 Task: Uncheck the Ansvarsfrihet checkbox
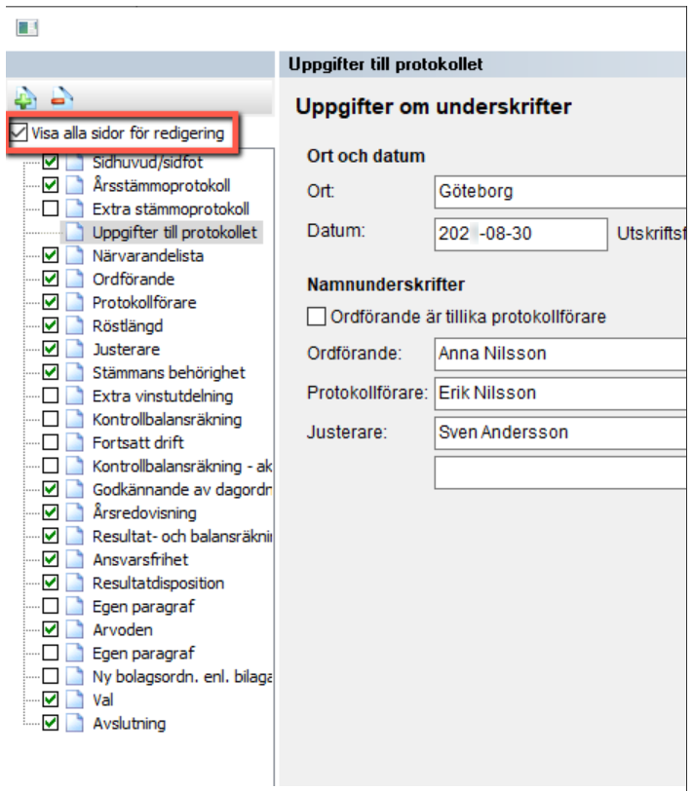pyautogui.click(x=51, y=559)
